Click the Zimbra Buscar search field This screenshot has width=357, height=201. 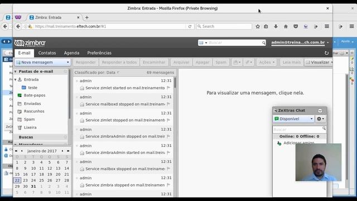(234, 42)
